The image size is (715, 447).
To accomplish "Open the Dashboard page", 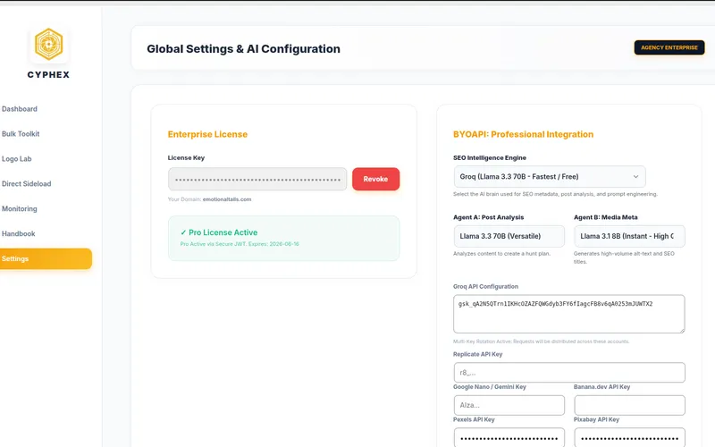I will click(x=20, y=109).
